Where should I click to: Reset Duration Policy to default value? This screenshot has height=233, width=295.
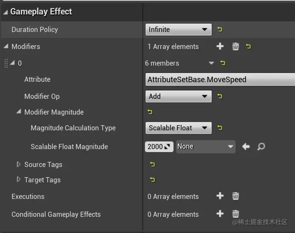(x=220, y=29)
